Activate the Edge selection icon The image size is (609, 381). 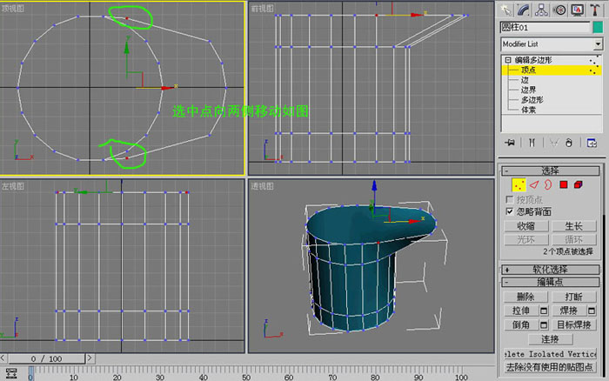click(x=534, y=185)
